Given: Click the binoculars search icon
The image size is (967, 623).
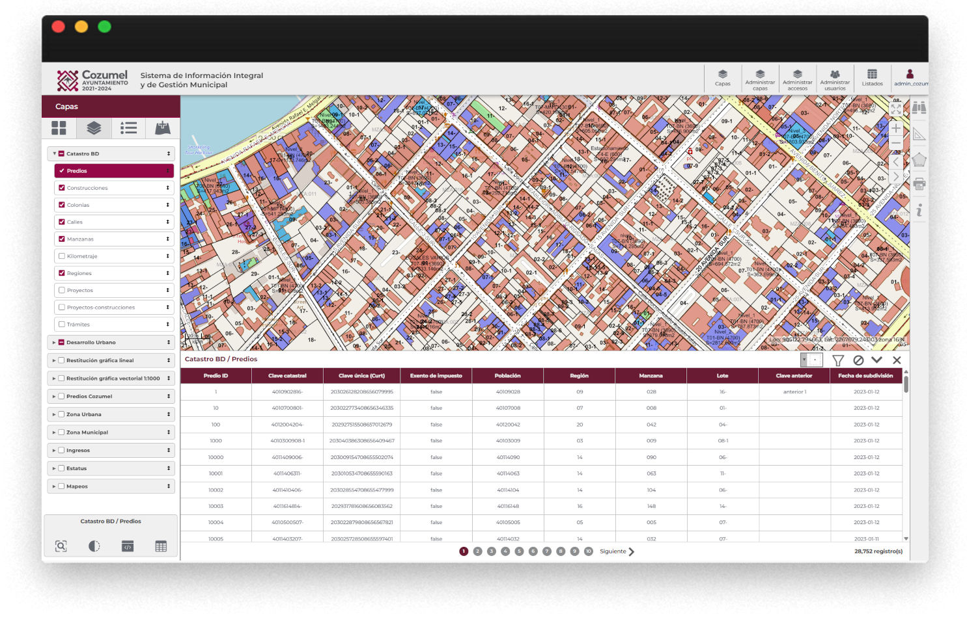Looking at the screenshot, I should coord(919,108).
